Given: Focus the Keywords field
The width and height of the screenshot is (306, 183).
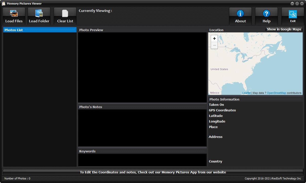Looking at the screenshot, I should point(142,160).
